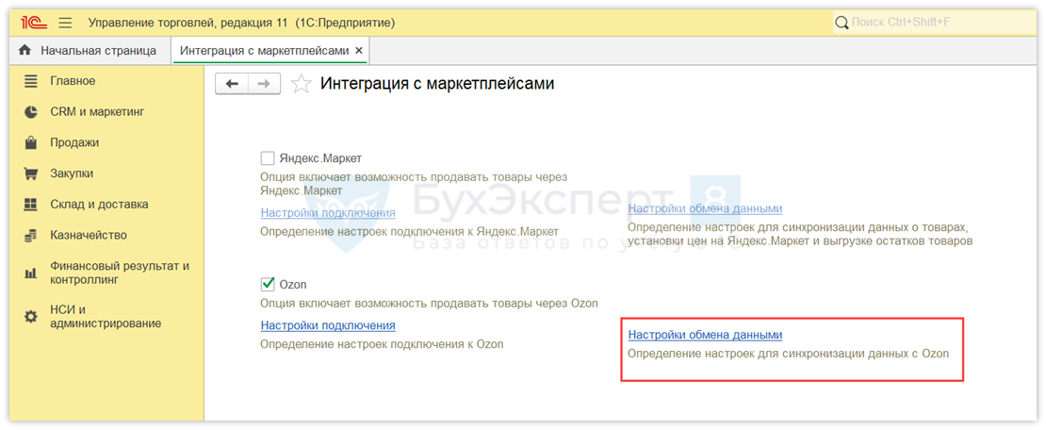Open the hamburger main menu
This screenshot has height=430, width=1046.
tap(65, 24)
